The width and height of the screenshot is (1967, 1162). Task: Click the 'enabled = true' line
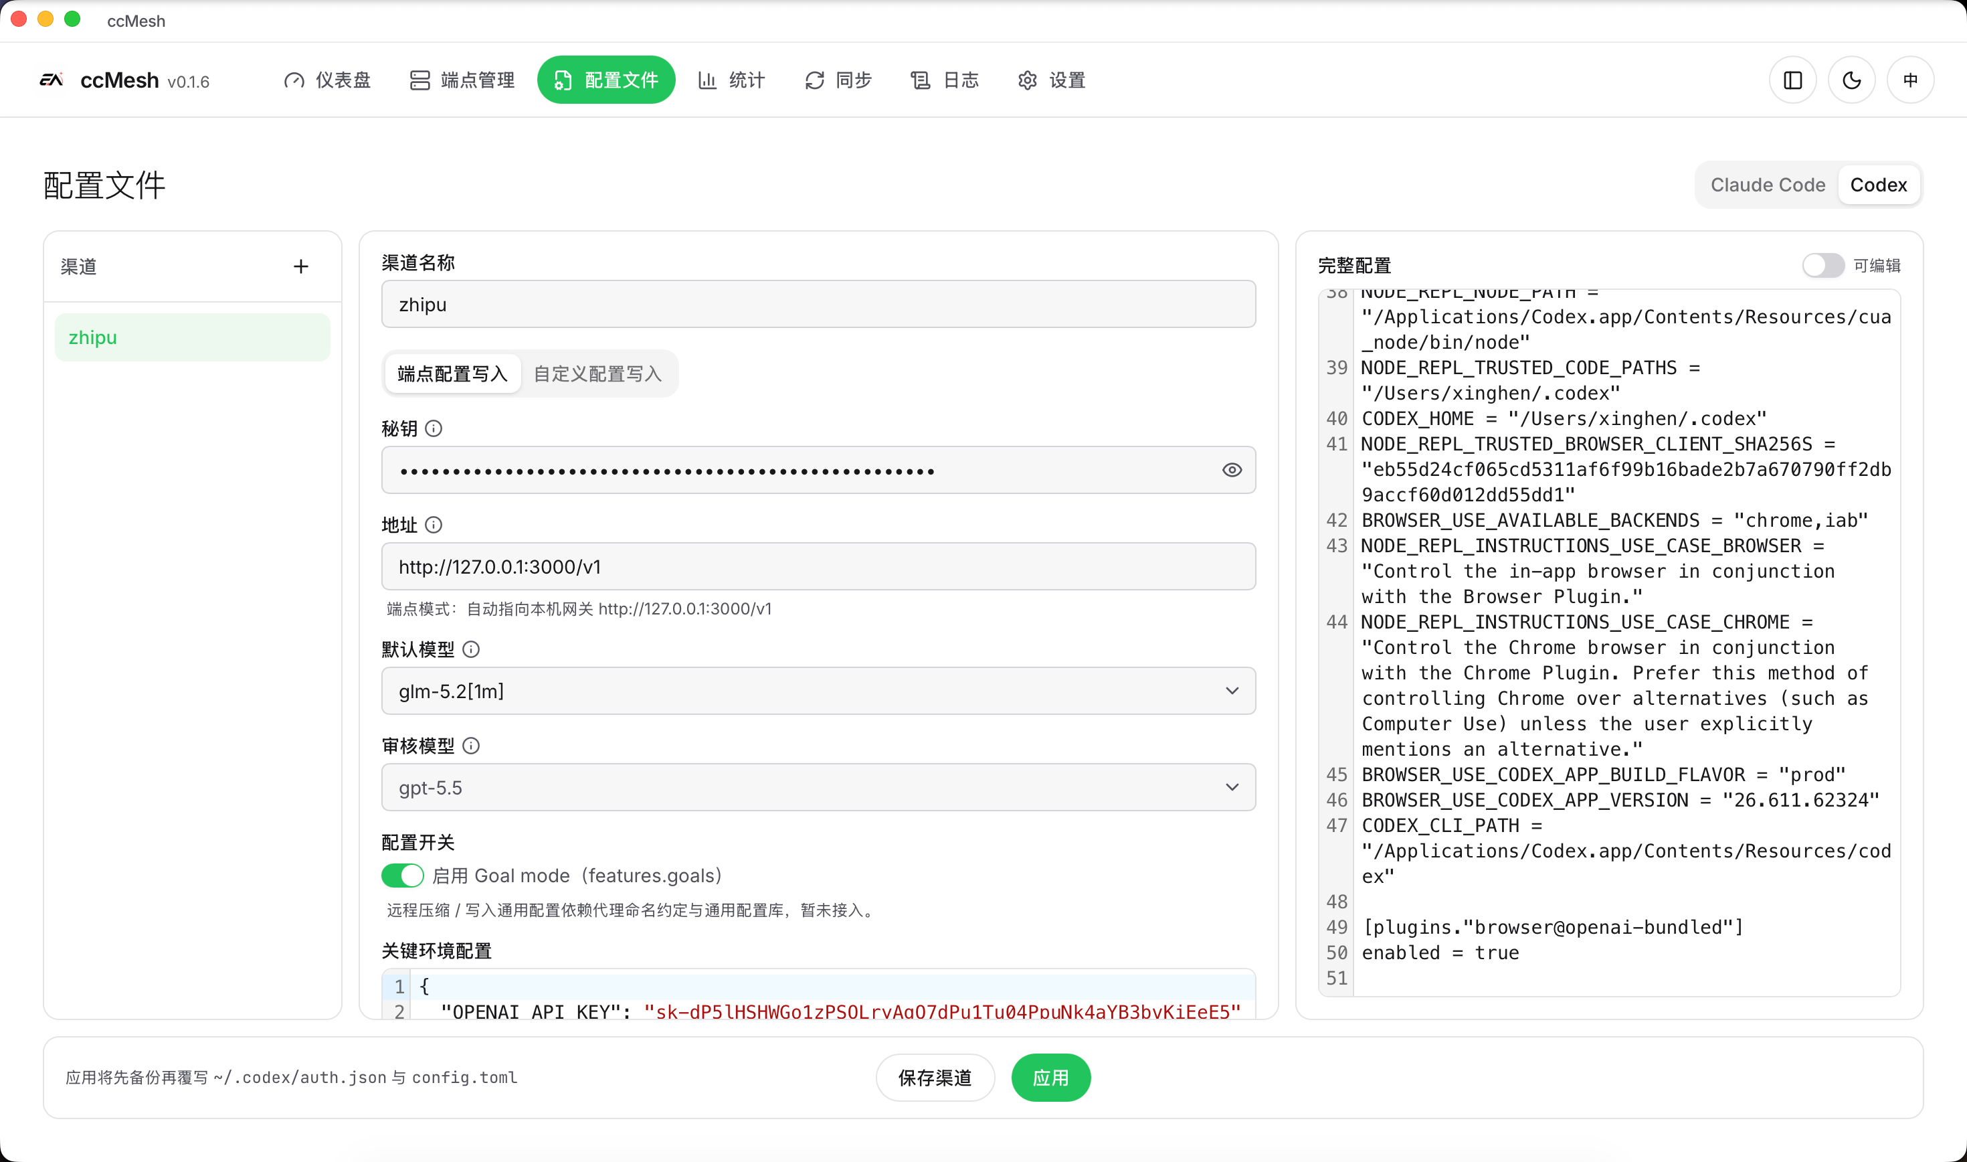pyautogui.click(x=1440, y=952)
